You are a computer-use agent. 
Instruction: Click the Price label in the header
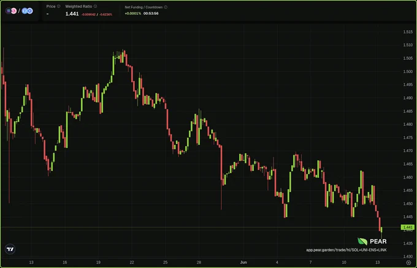click(x=51, y=6)
